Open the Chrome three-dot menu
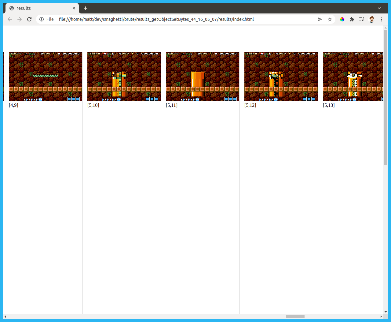 381,19
